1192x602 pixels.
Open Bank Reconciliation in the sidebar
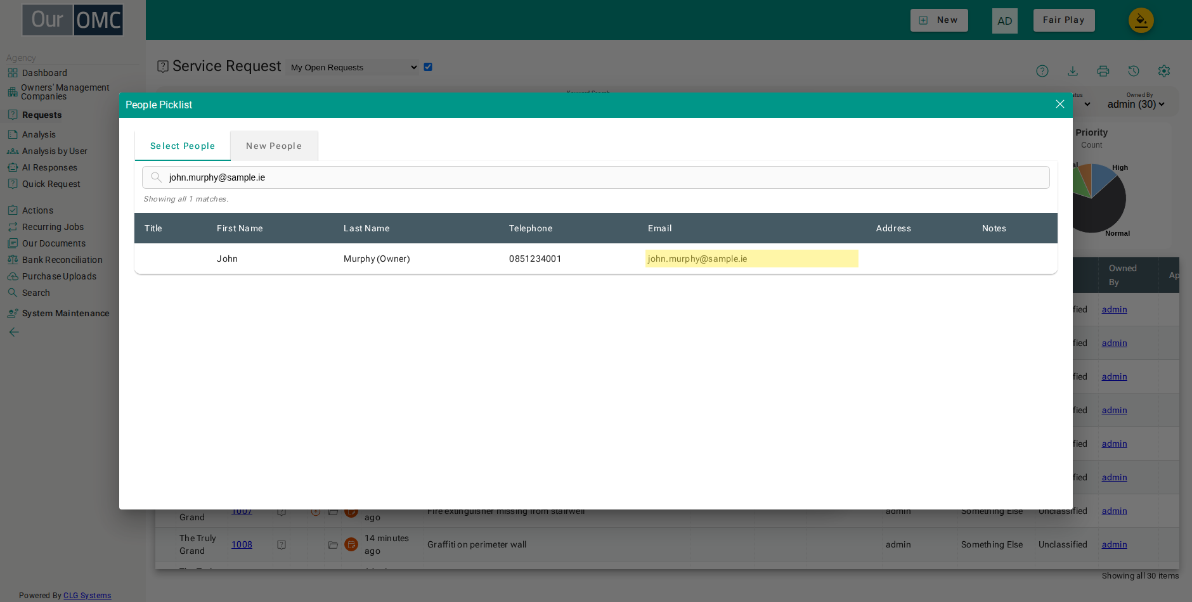click(x=62, y=260)
